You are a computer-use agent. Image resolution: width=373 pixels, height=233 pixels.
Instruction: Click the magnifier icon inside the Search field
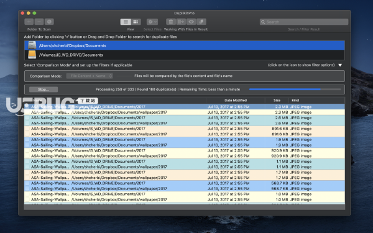(263, 22)
